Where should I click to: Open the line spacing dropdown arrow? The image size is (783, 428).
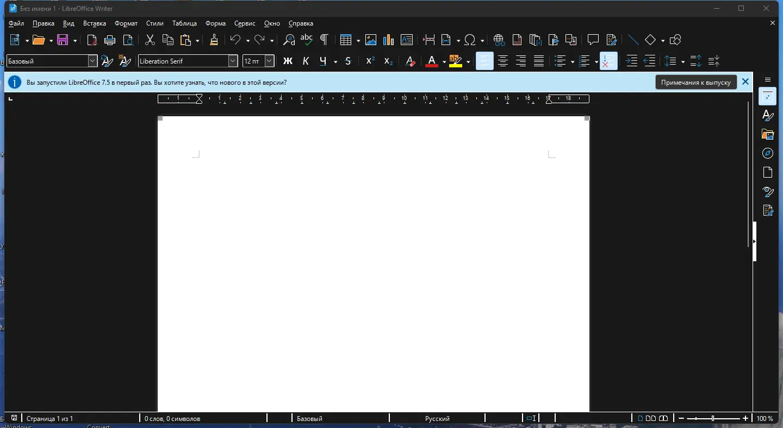pyautogui.click(x=682, y=62)
